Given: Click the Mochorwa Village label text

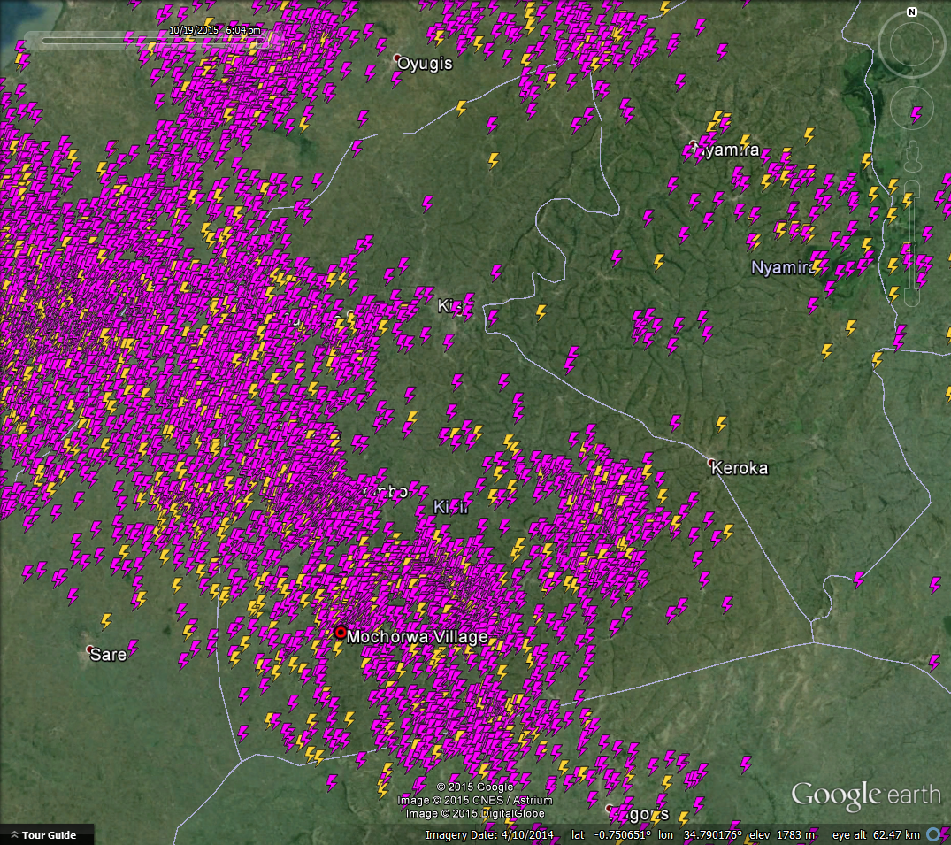Looking at the screenshot, I should tap(418, 636).
